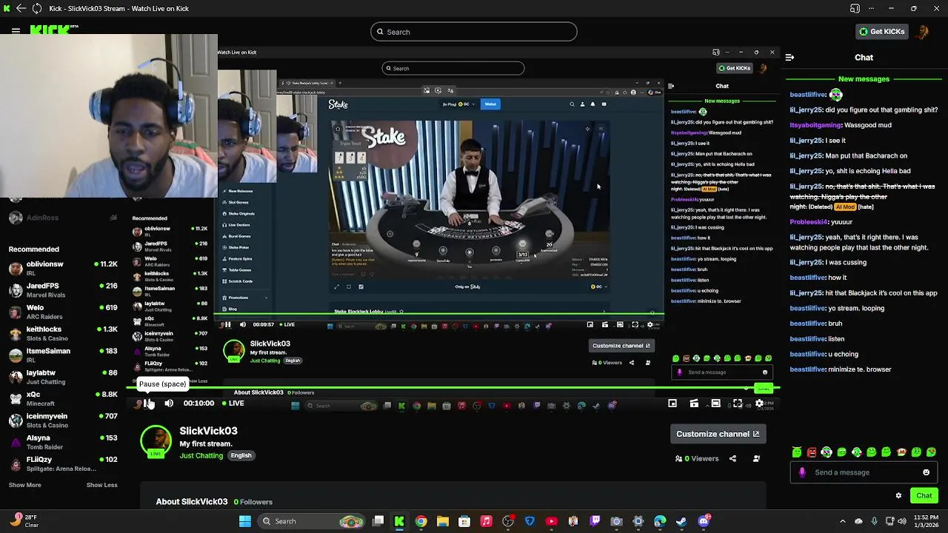
Task: Click Show Less in recommended sidebar
Action: [101, 485]
